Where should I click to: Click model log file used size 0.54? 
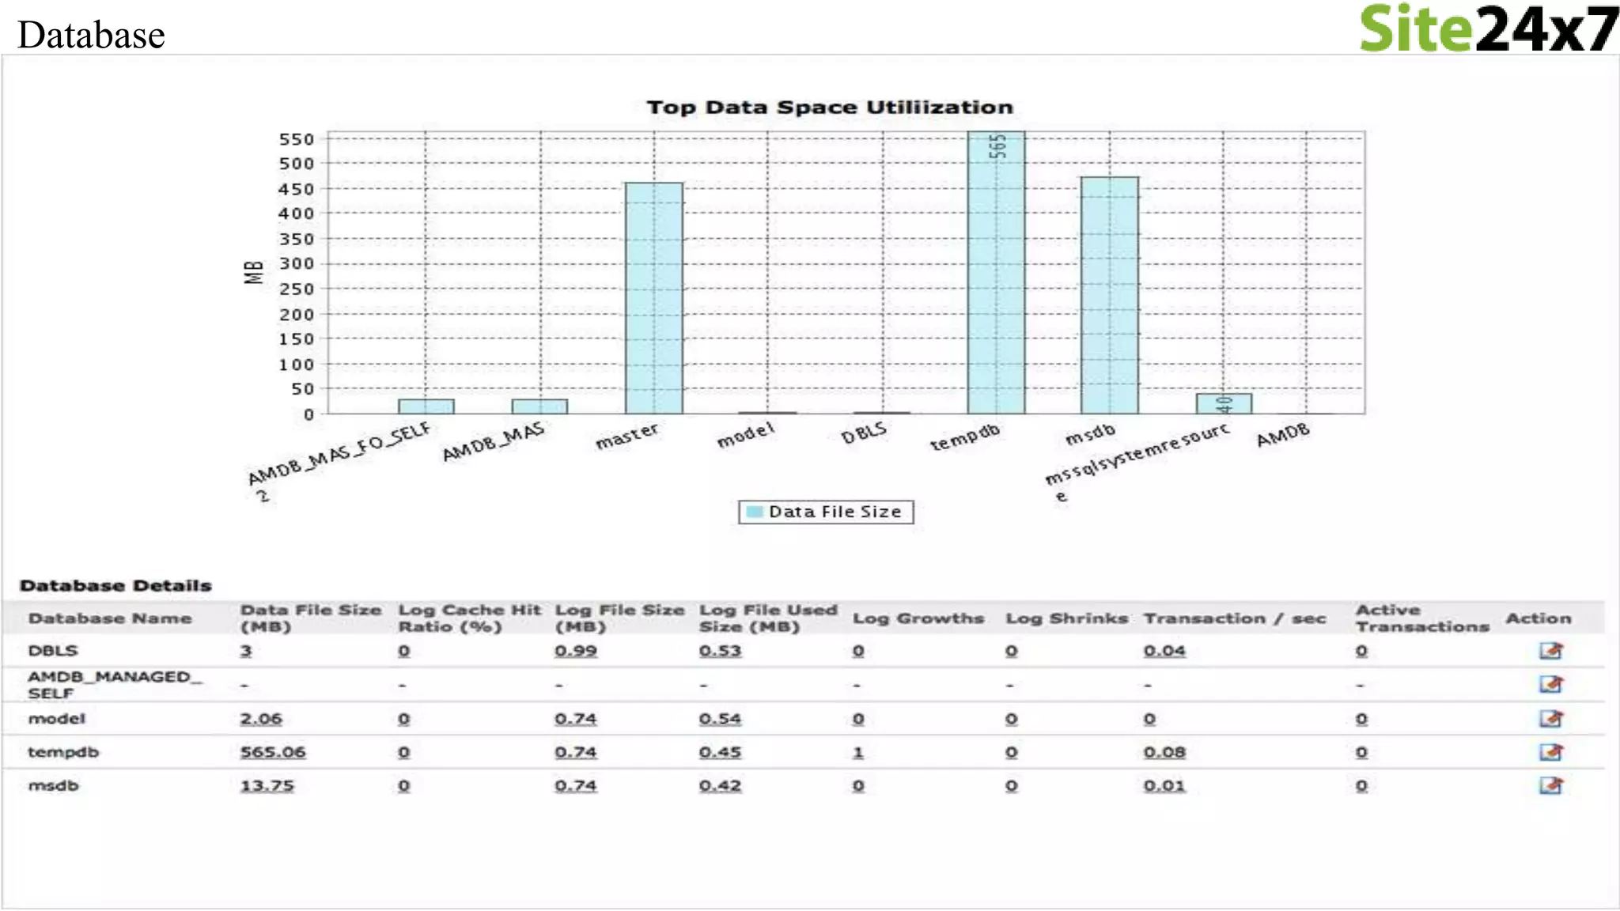pyautogui.click(x=720, y=719)
